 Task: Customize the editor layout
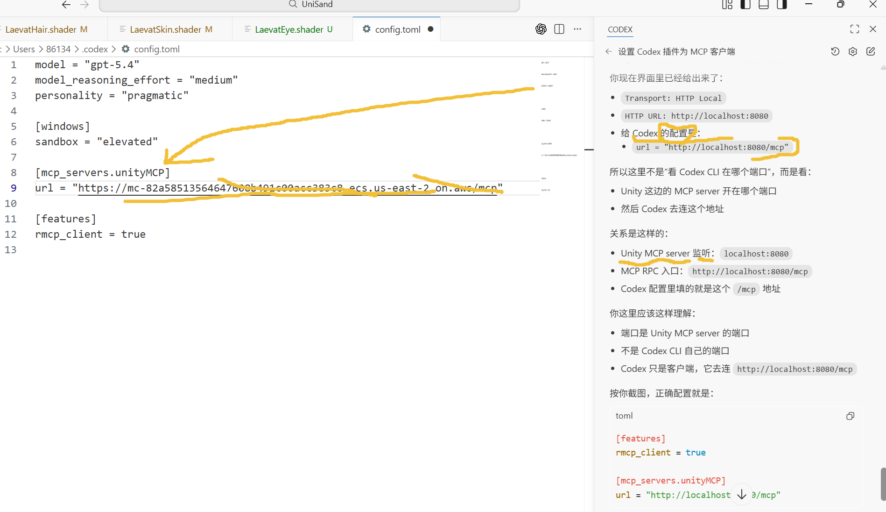[x=727, y=5]
